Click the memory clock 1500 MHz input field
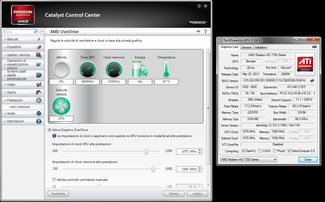Viewport: 325px width, 202px height. coord(186,169)
